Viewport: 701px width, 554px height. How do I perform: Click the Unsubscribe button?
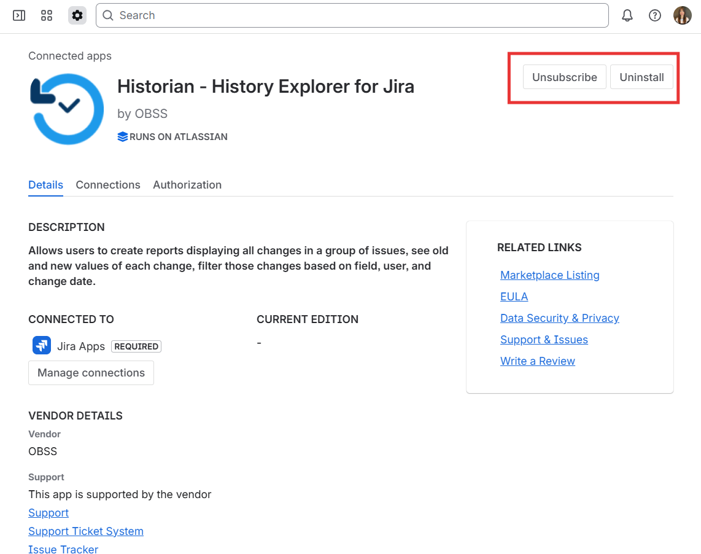(564, 77)
